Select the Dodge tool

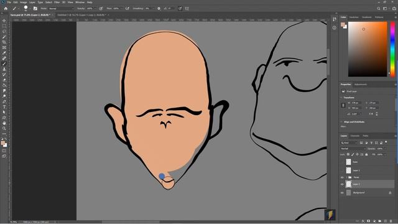click(4, 96)
